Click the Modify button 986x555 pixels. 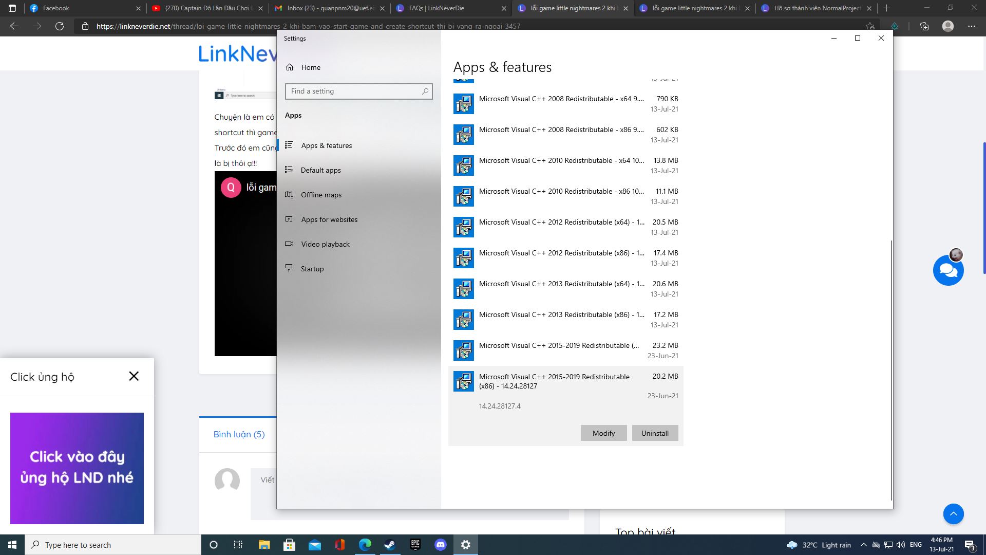pyautogui.click(x=603, y=433)
